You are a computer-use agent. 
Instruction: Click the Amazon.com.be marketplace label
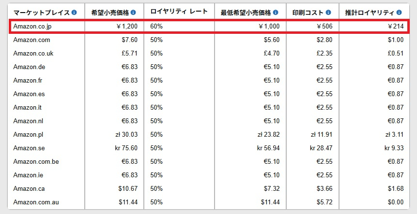pos(36,161)
